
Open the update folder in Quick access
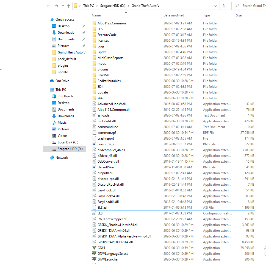pos(63,72)
